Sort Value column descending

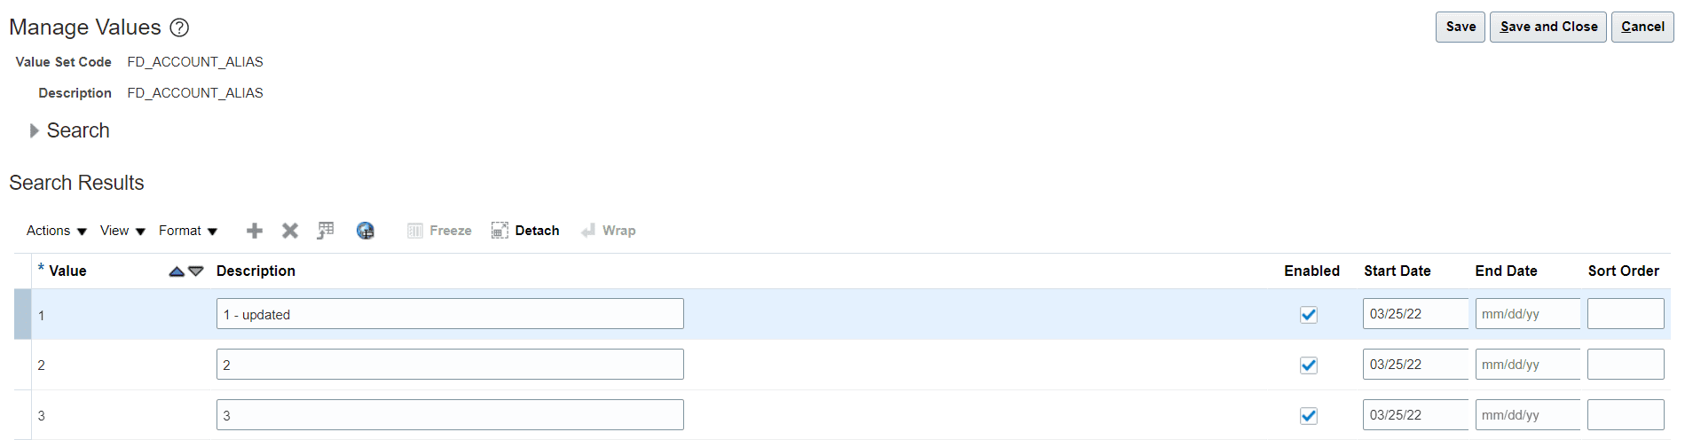(196, 271)
